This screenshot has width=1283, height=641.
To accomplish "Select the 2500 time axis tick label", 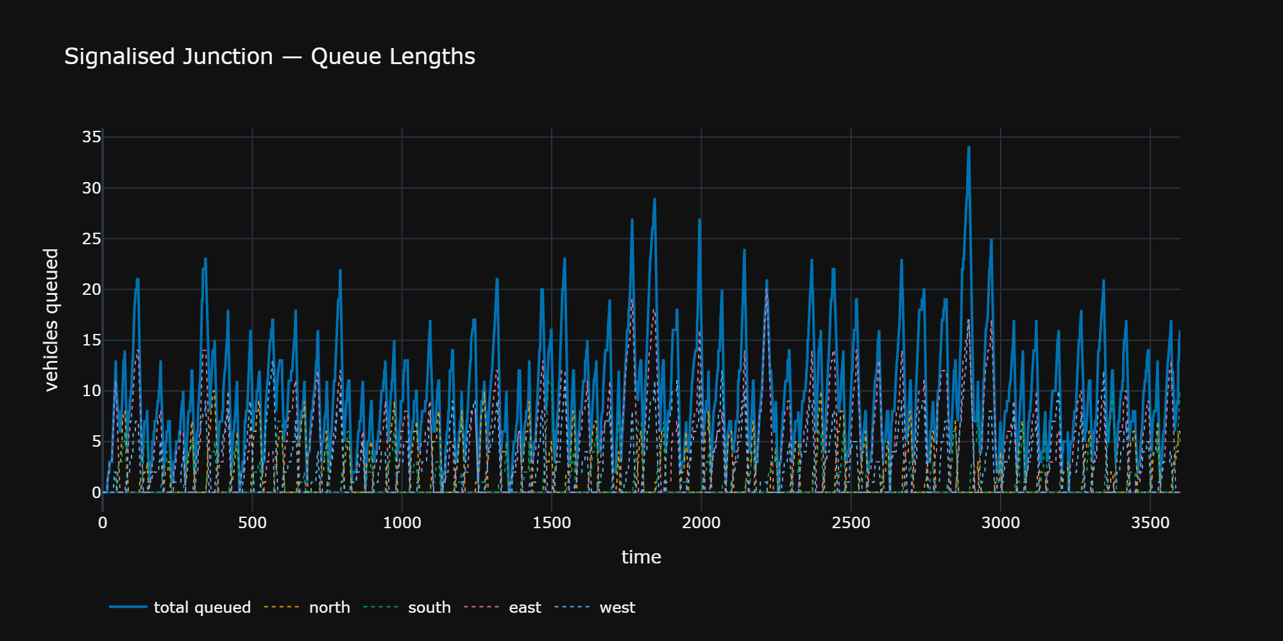I will coord(851,523).
